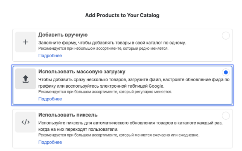This screenshot has height=151, width=242.
Task: Click the 'Заполните форму' description text
Action: click(112, 43)
